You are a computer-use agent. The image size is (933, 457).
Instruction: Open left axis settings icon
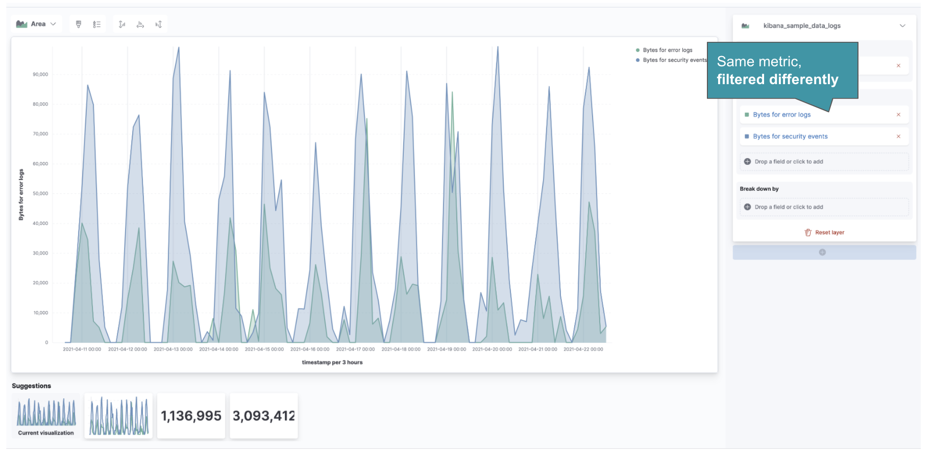122,24
